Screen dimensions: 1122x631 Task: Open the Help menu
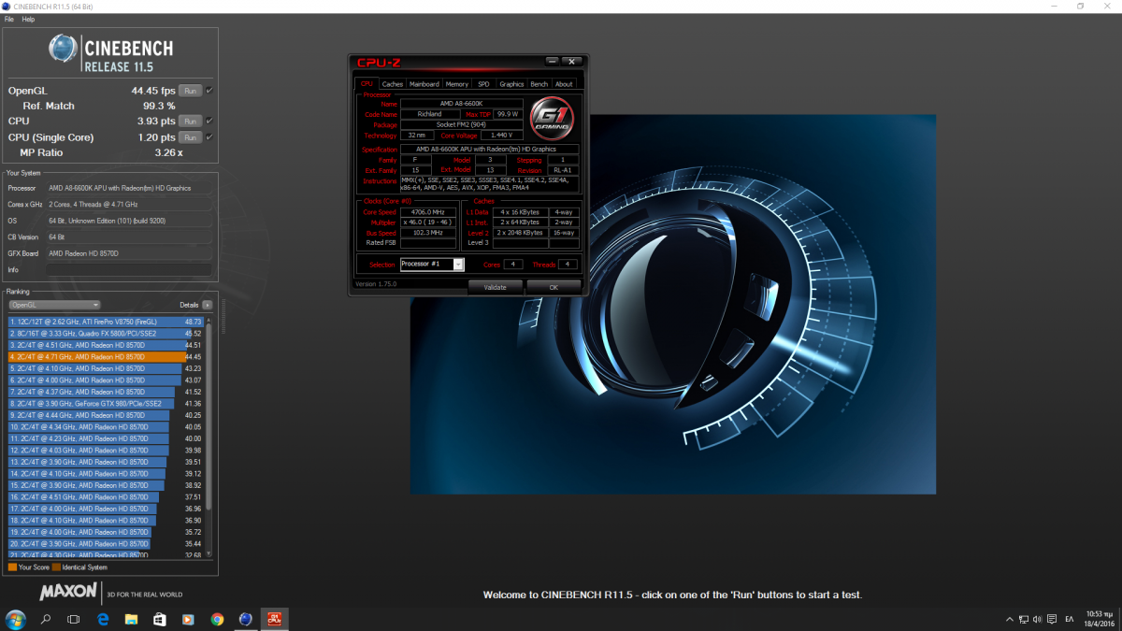coord(28,19)
